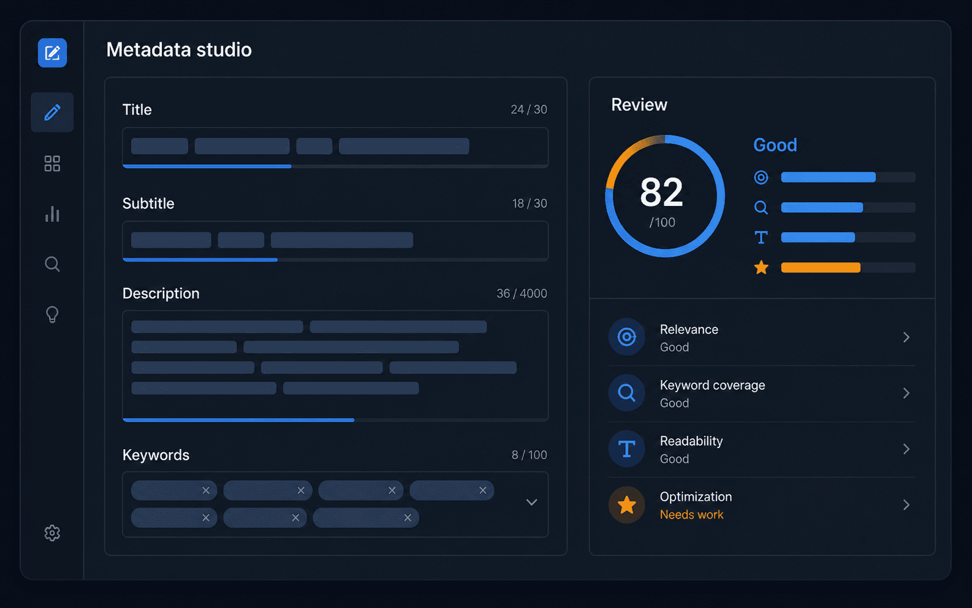Screen dimensions: 972x608
Task: Click the 'Description' field label
Action: pyautogui.click(x=161, y=294)
